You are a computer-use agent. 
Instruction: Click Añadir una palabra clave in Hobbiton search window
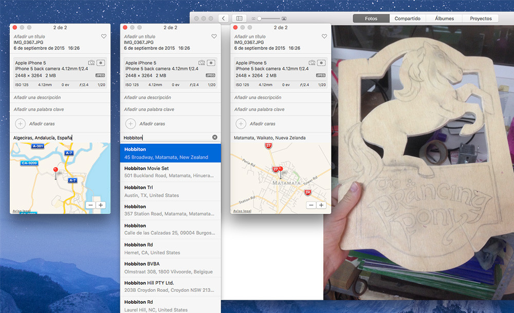click(x=149, y=109)
